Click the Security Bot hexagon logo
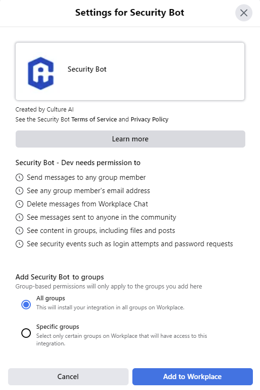The width and height of the screenshot is (260, 390). (41, 73)
